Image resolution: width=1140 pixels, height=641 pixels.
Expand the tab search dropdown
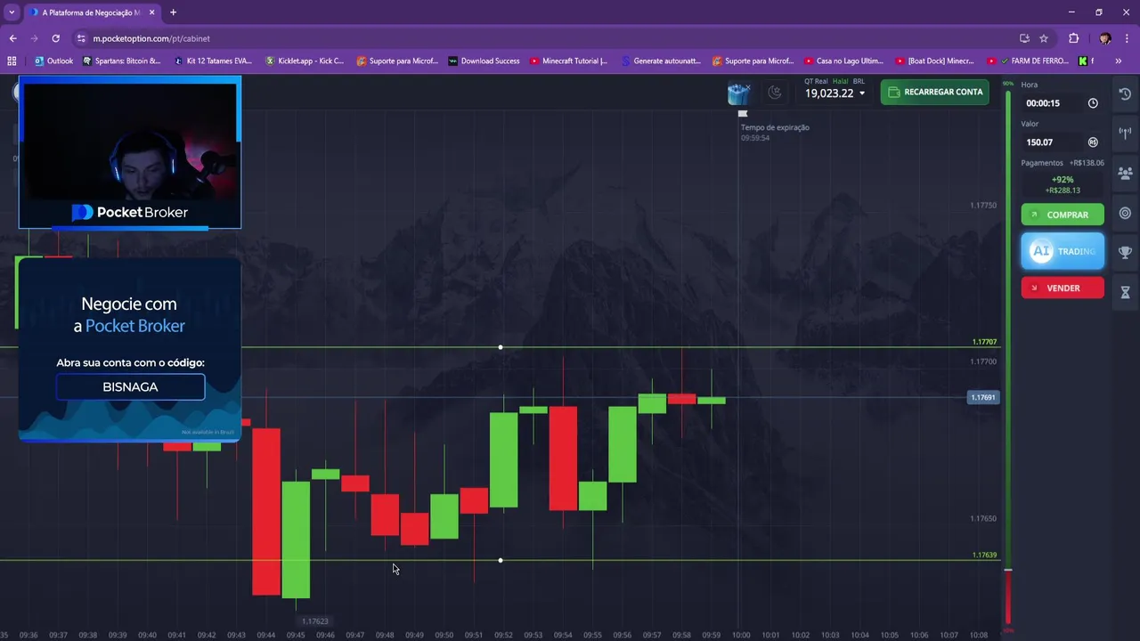click(x=12, y=12)
